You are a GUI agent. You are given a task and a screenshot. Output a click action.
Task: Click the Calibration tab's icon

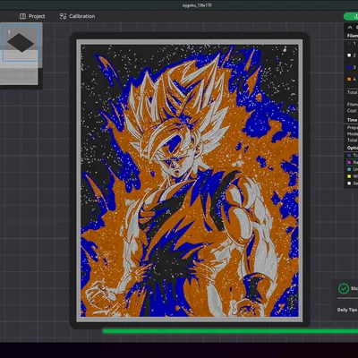pyautogui.click(x=63, y=16)
